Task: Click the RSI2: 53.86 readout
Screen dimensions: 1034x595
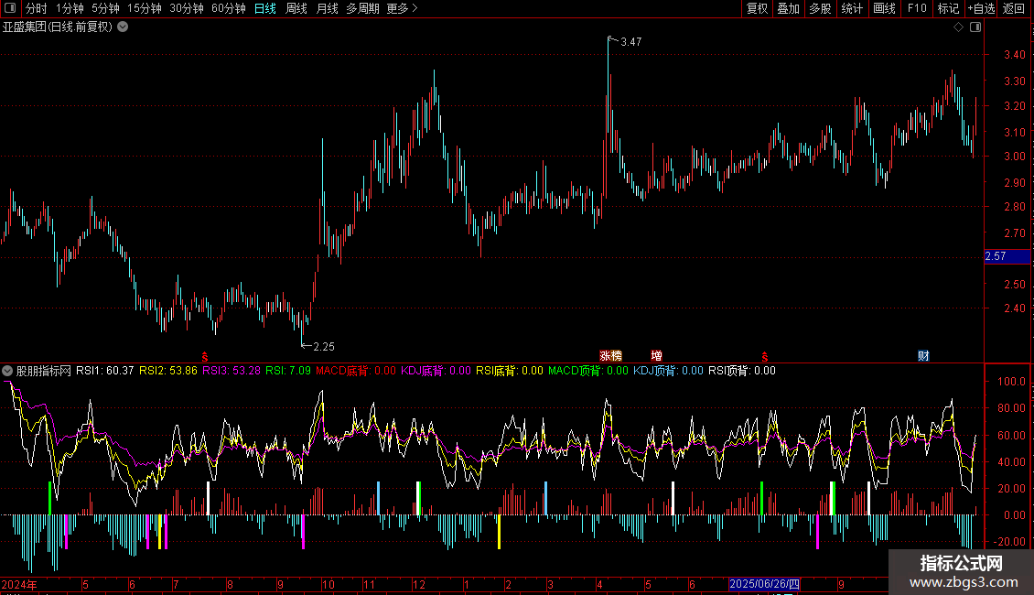Action: (168, 371)
